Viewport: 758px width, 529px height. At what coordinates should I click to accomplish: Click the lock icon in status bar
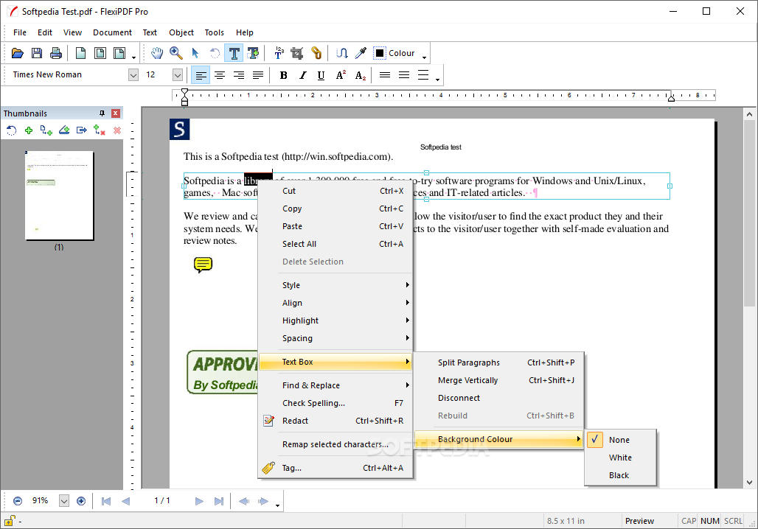click(x=10, y=521)
